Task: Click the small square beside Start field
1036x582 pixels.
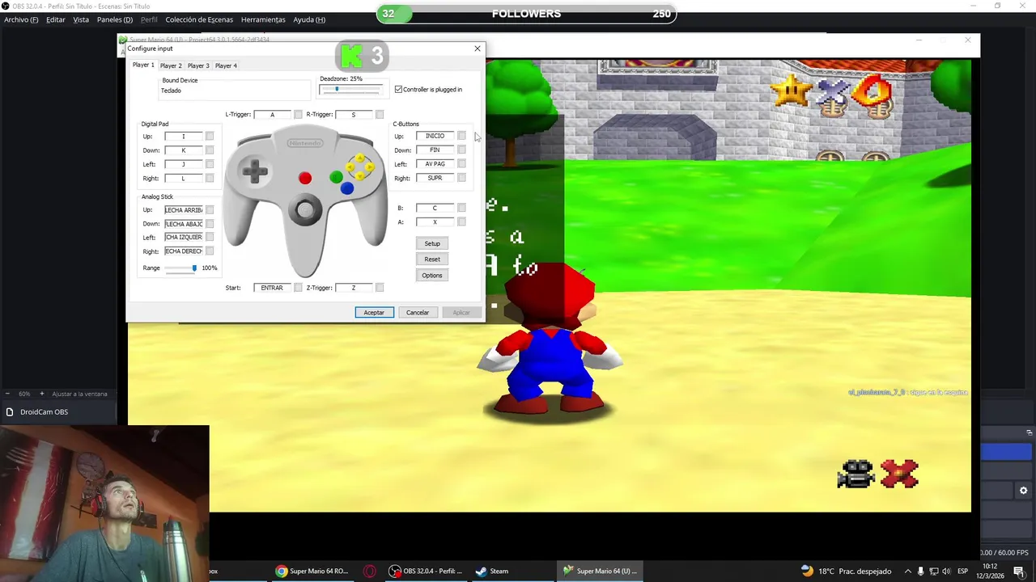Action: click(x=299, y=287)
